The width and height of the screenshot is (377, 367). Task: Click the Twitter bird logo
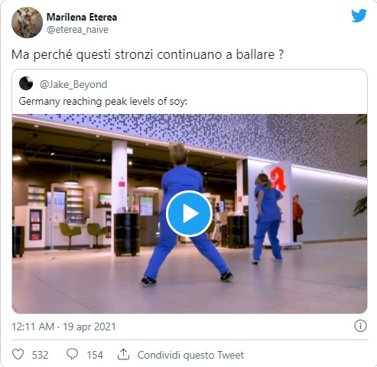359,16
